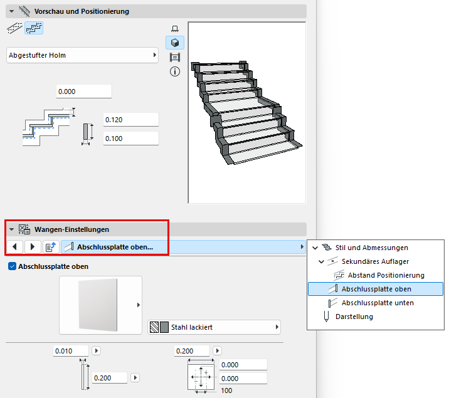This screenshot has width=449, height=398.
Task: Switch preview to floor plan view icon
Action: tap(175, 29)
